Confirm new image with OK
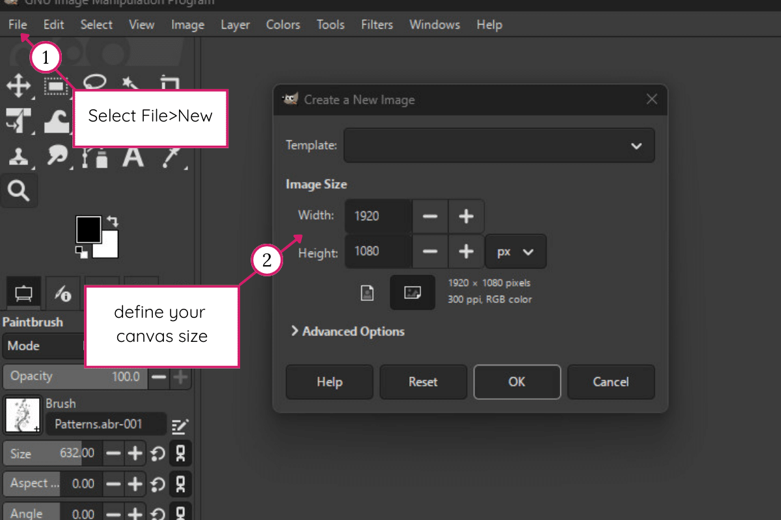 517,382
